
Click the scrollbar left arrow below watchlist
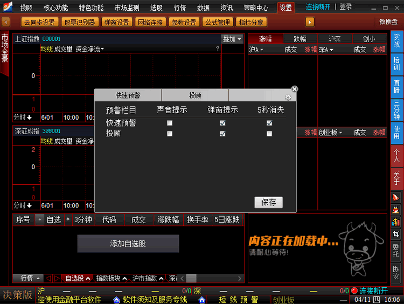coord(182,278)
